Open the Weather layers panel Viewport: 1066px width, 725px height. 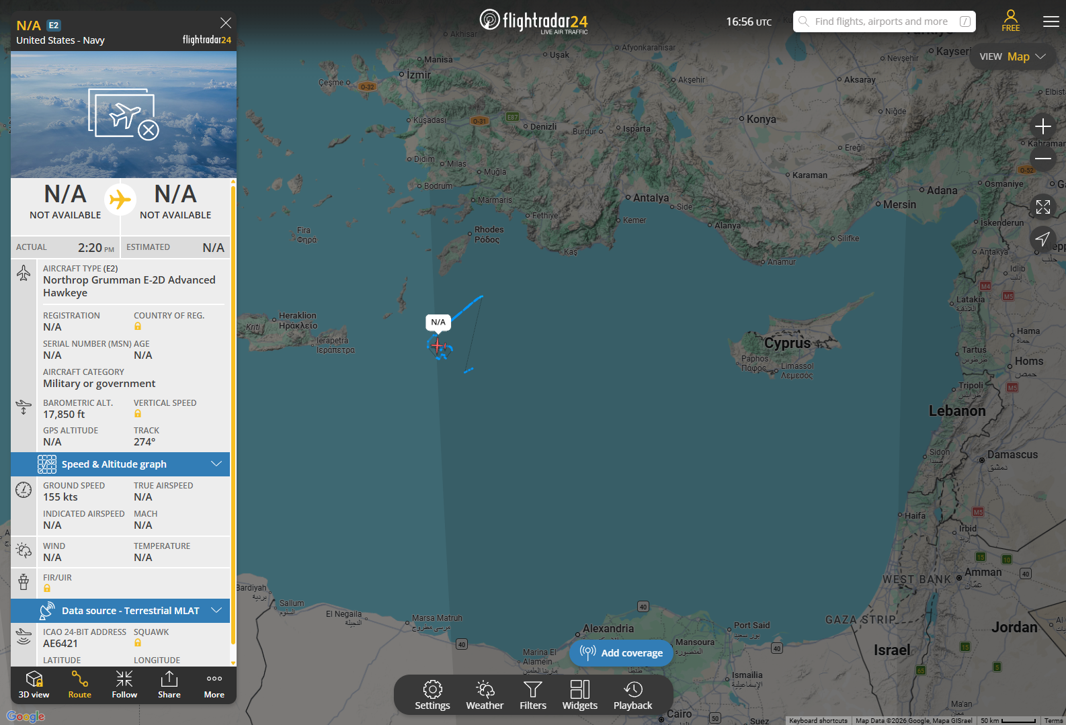pos(485,695)
